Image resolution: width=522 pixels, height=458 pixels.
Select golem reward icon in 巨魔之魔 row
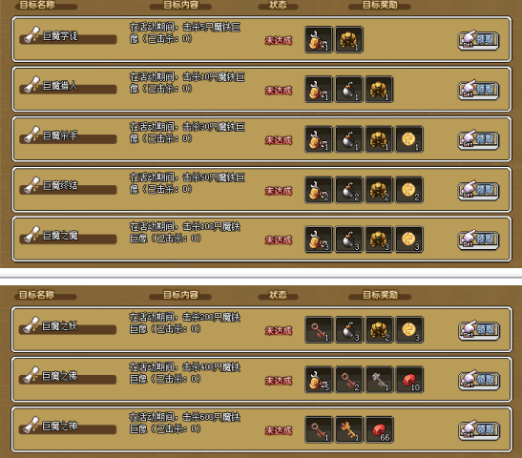click(x=379, y=239)
